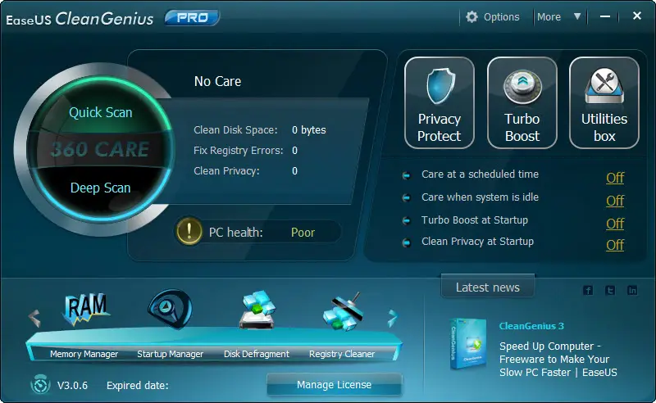
Task: Click the PC health warning icon
Action: (189, 231)
